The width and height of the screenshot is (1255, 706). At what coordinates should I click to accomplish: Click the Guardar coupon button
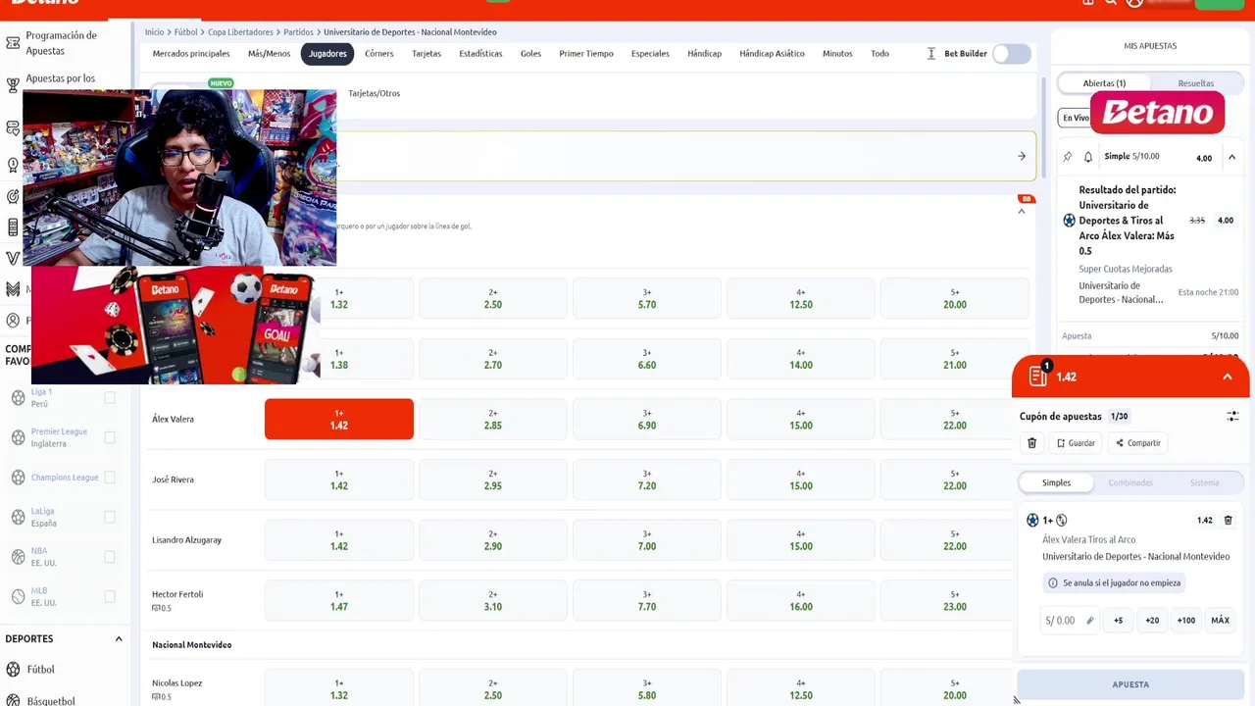[x=1077, y=443]
